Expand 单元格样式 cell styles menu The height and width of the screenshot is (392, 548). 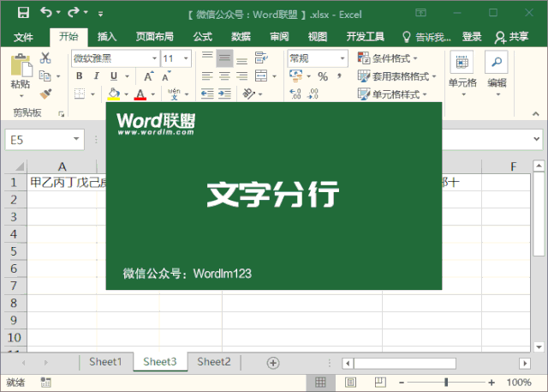pos(392,93)
